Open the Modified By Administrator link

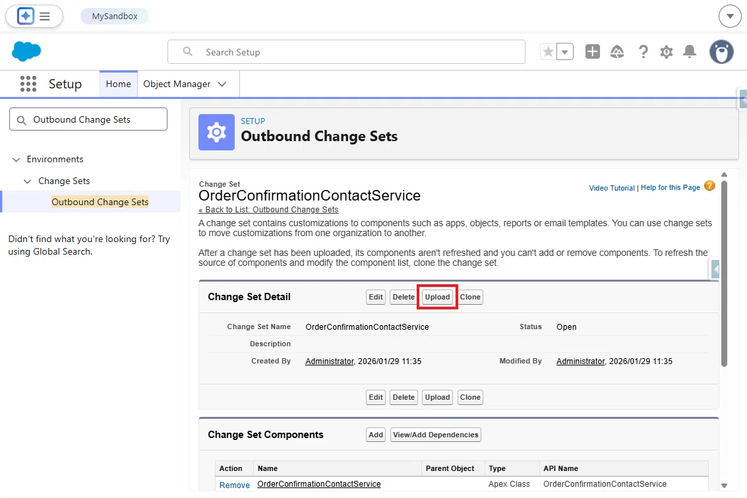click(580, 361)
